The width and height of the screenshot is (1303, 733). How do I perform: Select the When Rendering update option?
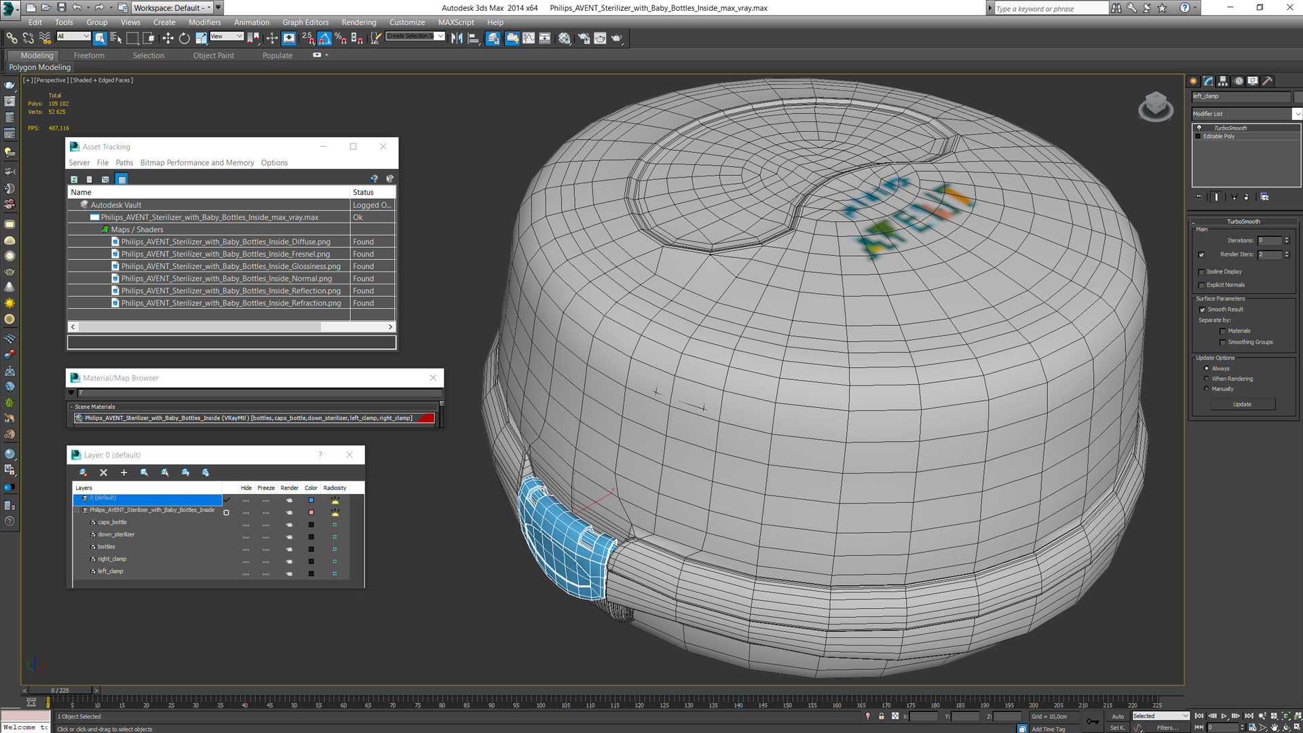[x=1207, y=379]
